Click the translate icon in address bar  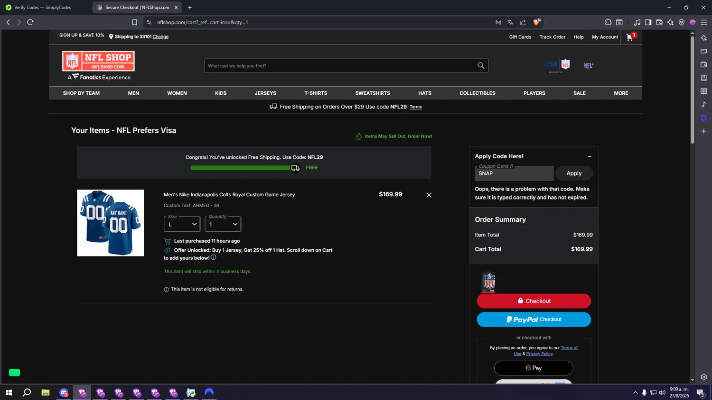coord(510,22)
